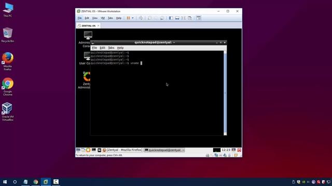The width and height of the screenshot is (332, 186).
Task: Open the Recycle Bin desktop icon
Action: point(8,35)
